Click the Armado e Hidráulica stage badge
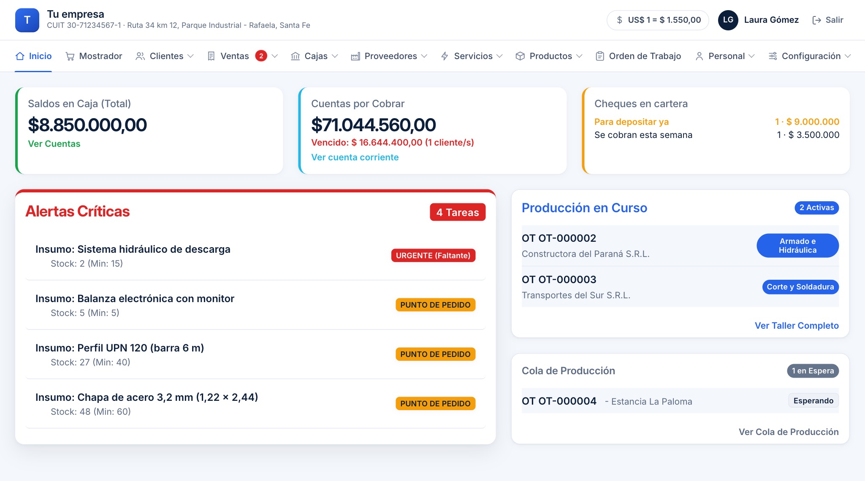This screenshot has height=481, width=865. pyautogui.click(x=797, y=246)
